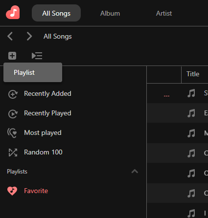Open the play queue list icon
The height and width of the screenshot is (218, 208).
[x=37, y=56]
